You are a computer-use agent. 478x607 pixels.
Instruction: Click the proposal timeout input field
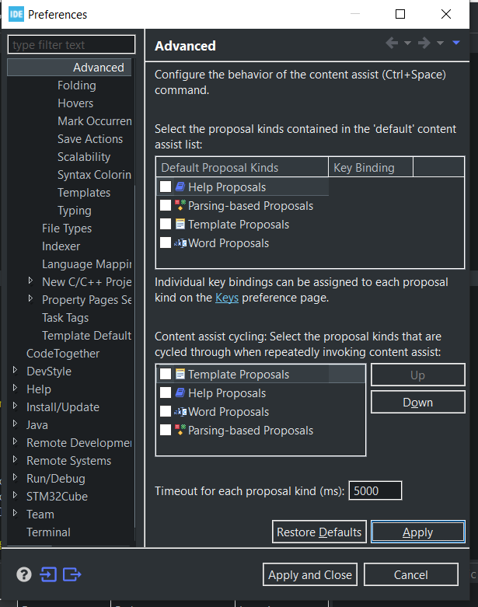click(375, 491)
